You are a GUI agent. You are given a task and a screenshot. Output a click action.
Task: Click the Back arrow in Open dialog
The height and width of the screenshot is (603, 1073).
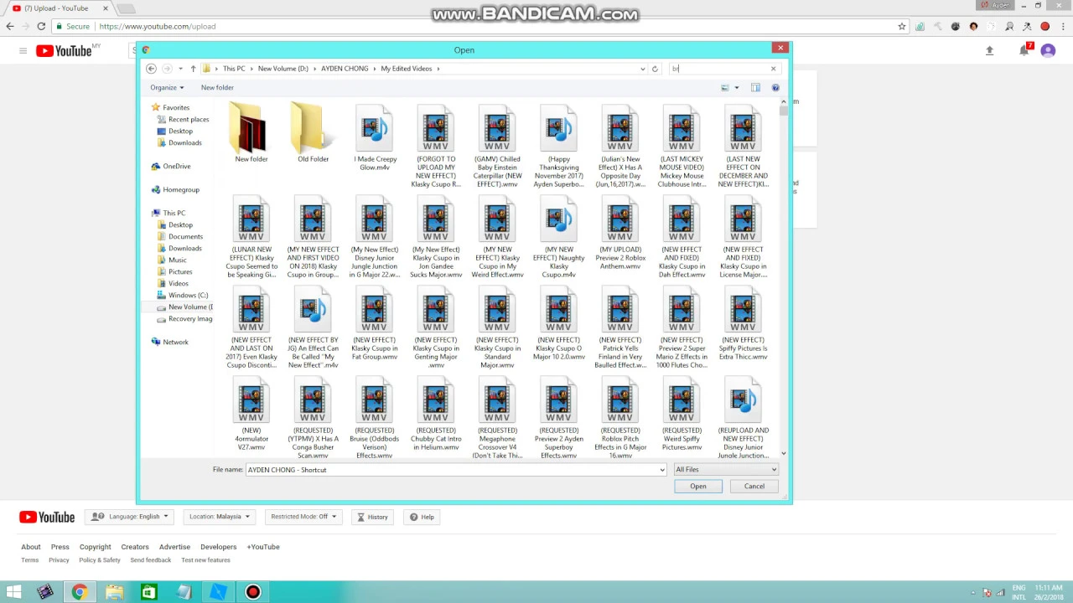point(151,69)
